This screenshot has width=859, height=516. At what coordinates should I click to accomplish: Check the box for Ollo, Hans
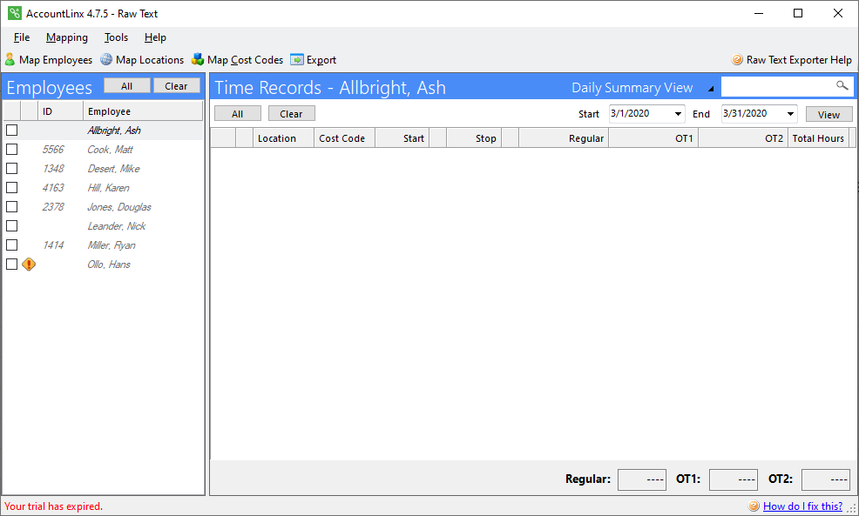(11, 265)
